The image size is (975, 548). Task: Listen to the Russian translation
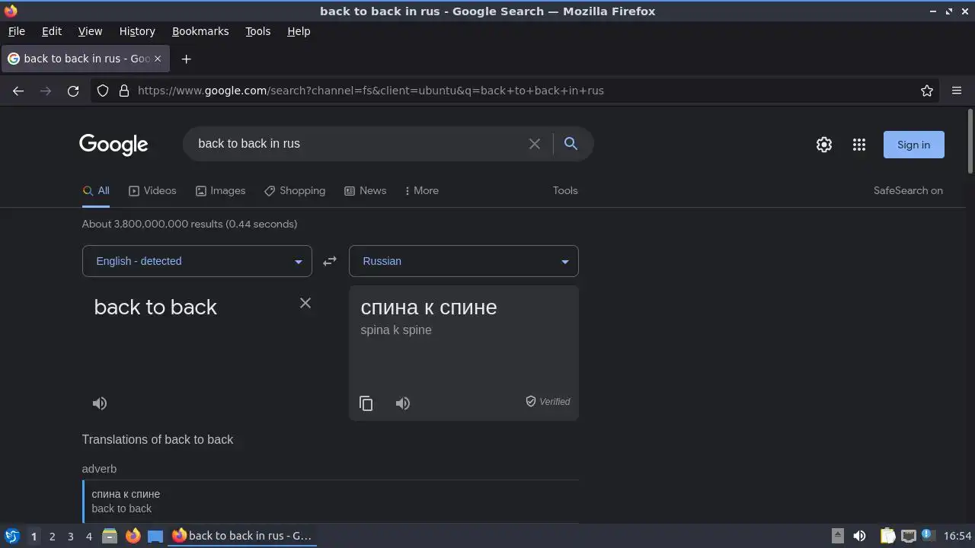[403, 403]
